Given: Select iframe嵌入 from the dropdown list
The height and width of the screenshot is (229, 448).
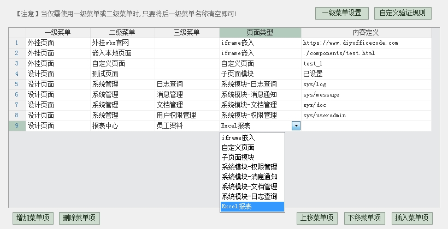Looking at the screenshot, I should pyautogui.click(x=252, y=138).
